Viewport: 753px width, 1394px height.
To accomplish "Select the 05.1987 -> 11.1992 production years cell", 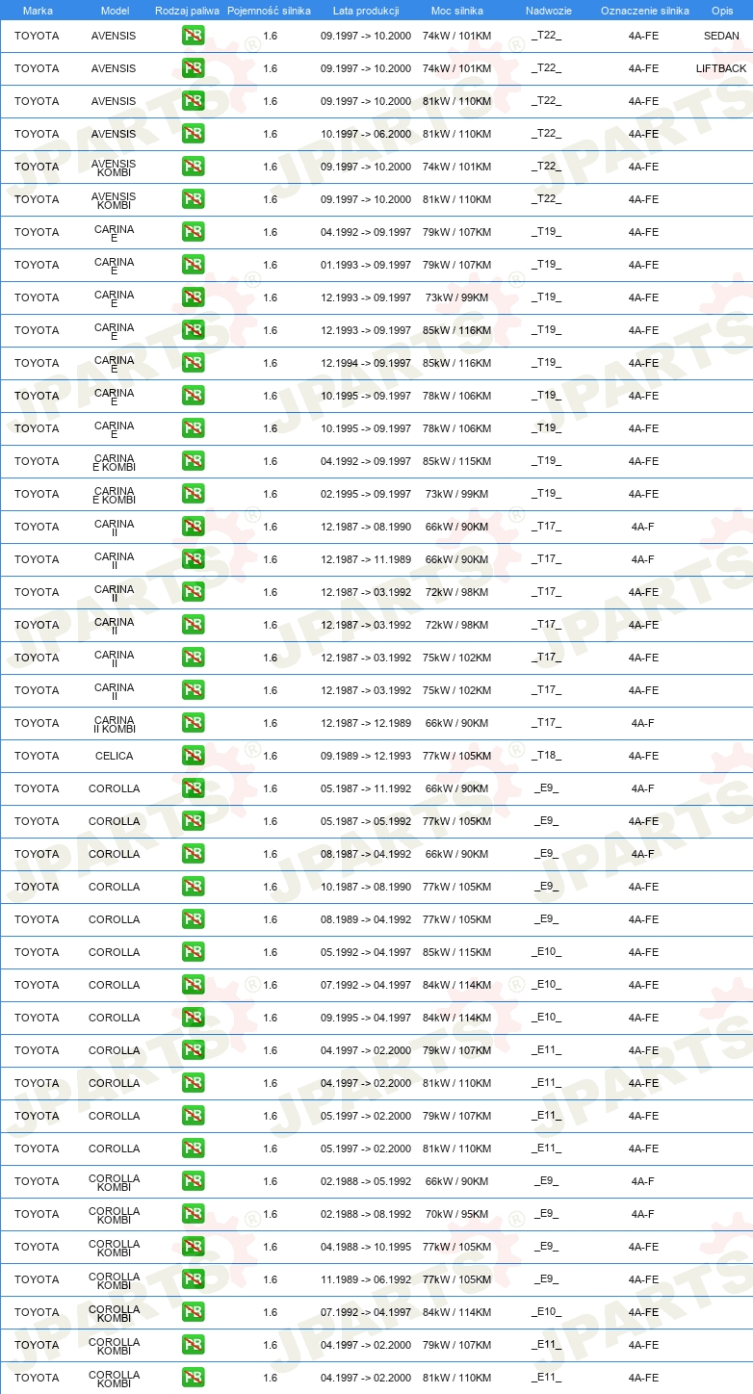I will tap(366, 788).
